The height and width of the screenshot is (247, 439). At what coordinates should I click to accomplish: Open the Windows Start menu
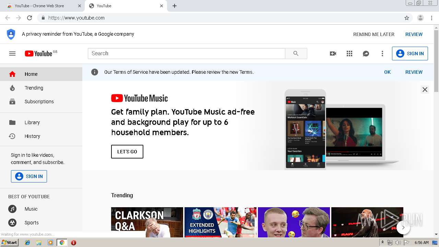[9, 243]
